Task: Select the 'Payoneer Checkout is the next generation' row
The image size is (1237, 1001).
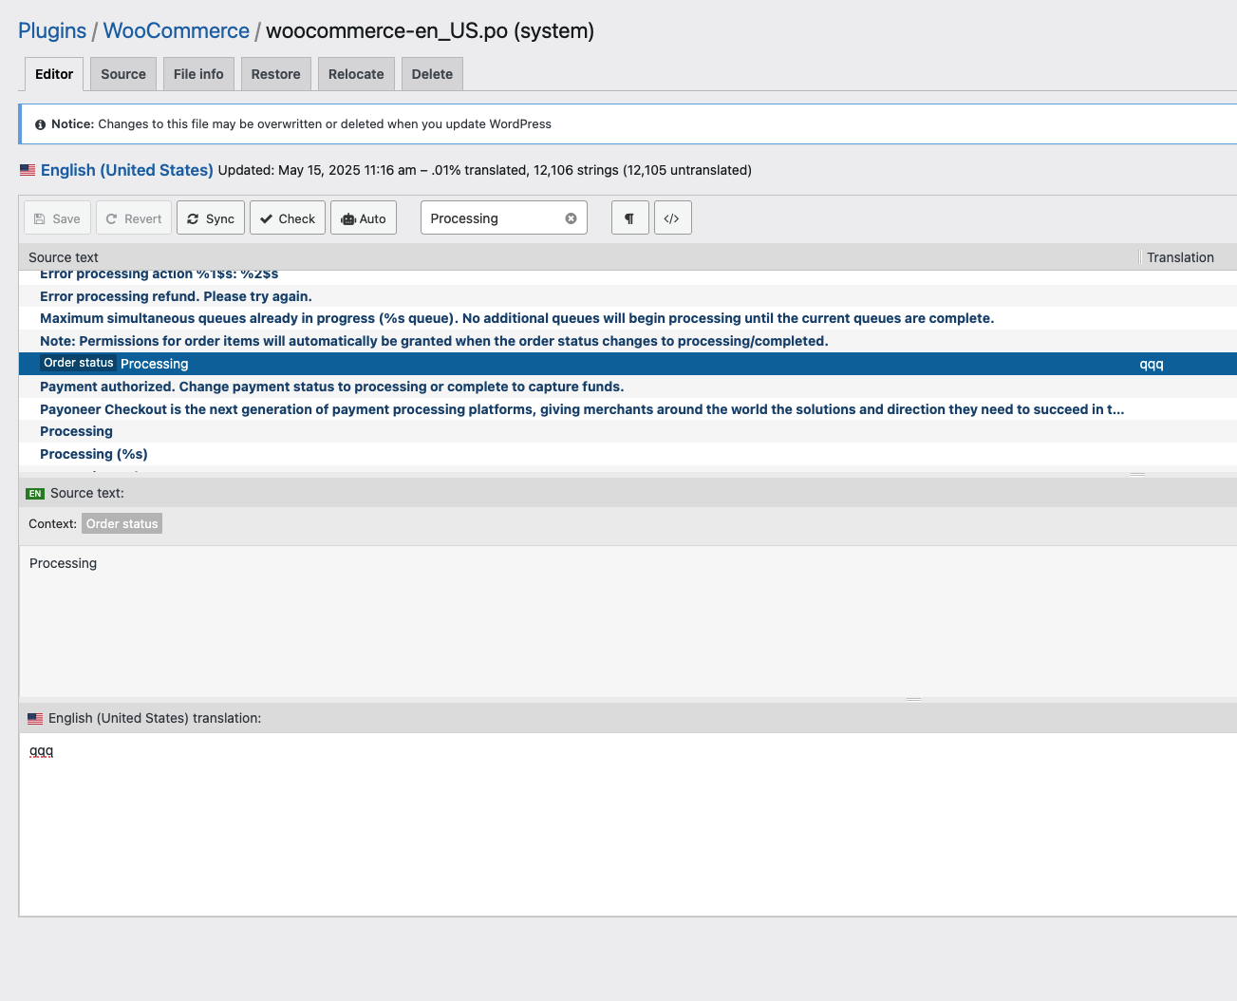Action: point(628,409)
